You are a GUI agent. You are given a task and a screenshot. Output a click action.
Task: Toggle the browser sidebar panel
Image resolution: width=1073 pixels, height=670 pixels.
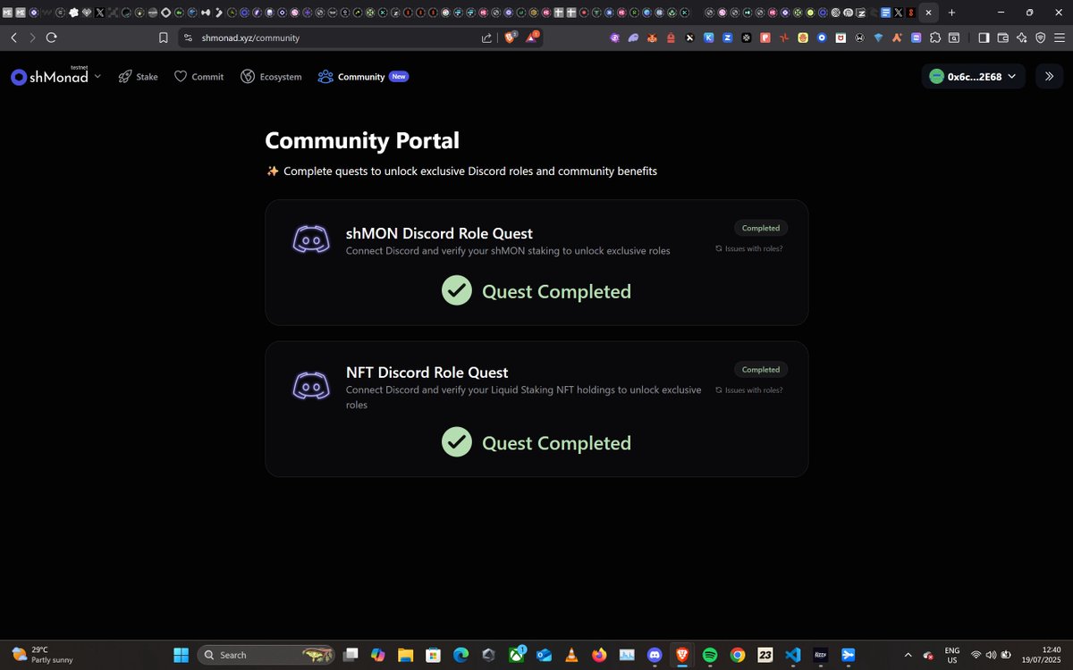(984, 38)
